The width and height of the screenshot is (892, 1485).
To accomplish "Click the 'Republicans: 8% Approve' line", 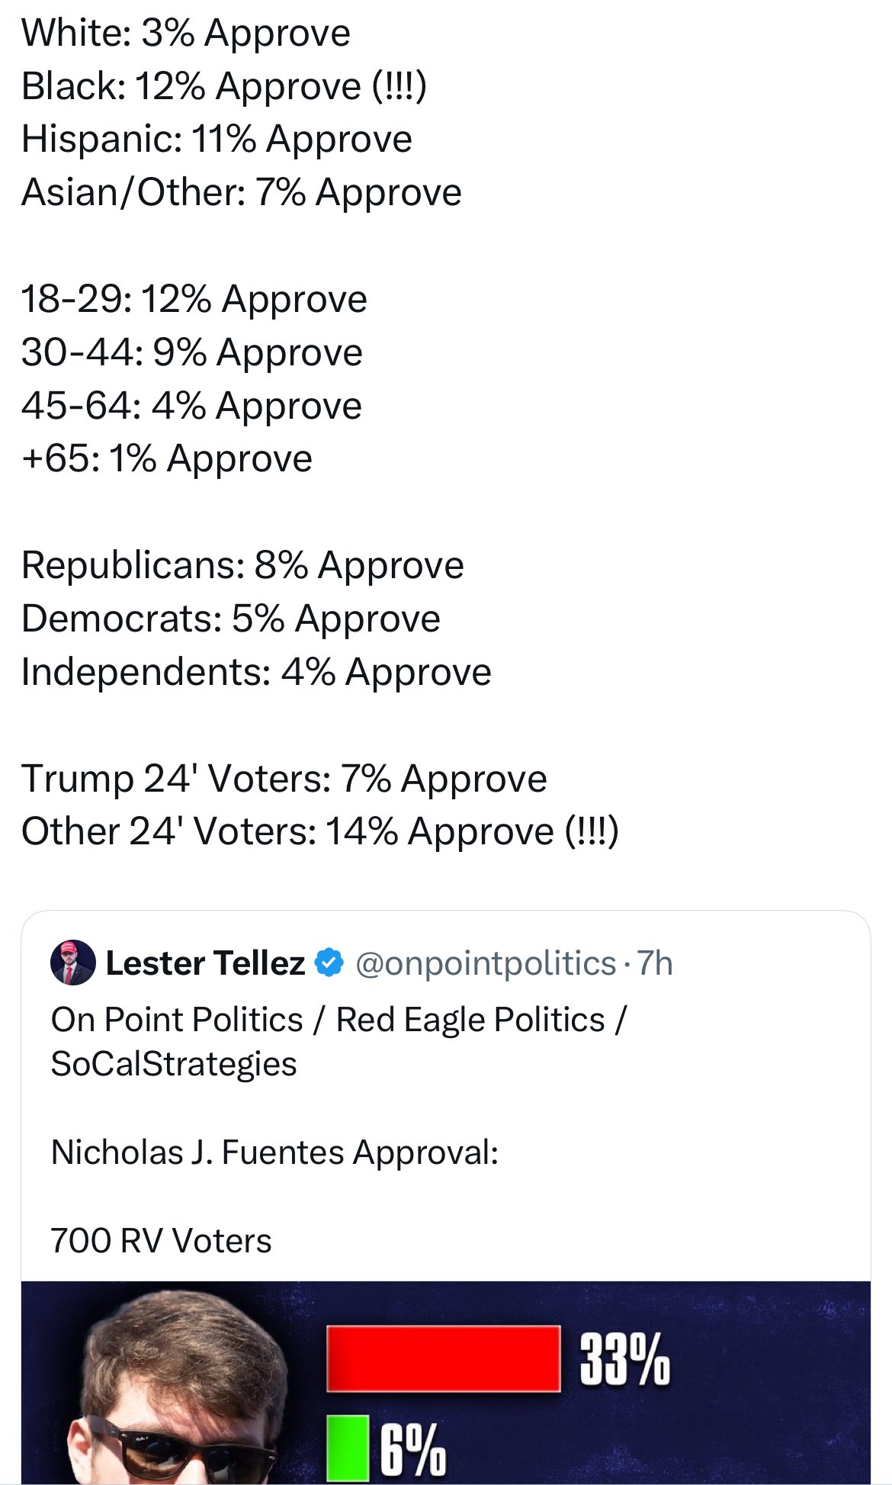I will (242, 565).
